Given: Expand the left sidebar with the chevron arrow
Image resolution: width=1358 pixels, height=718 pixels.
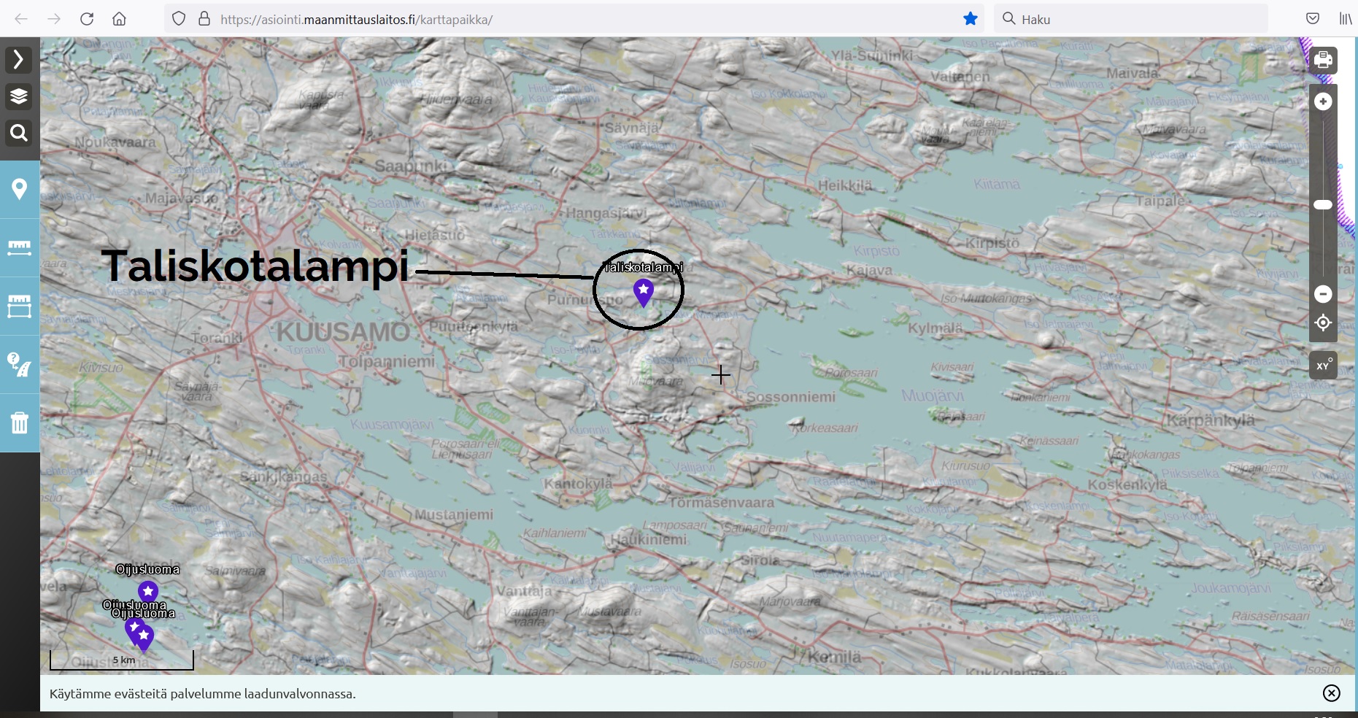Looking at the screenshot, I should coord(19,59).
